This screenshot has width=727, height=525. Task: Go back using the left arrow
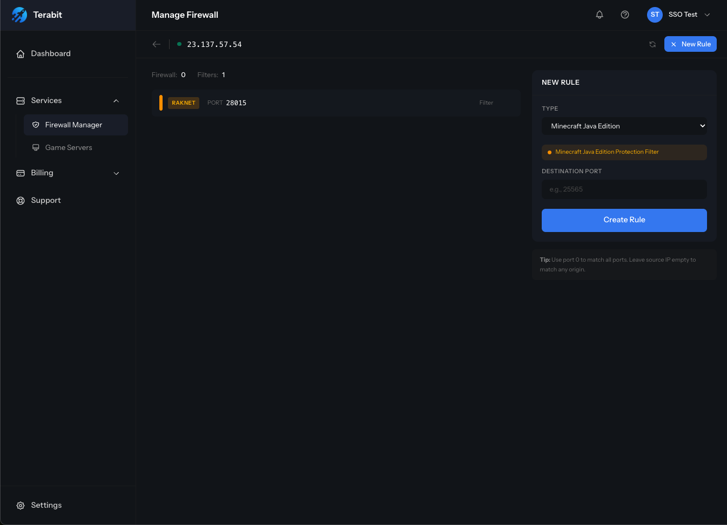point(157,44)
